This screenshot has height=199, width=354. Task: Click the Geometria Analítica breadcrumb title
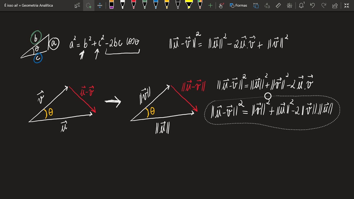click(37, 6)
